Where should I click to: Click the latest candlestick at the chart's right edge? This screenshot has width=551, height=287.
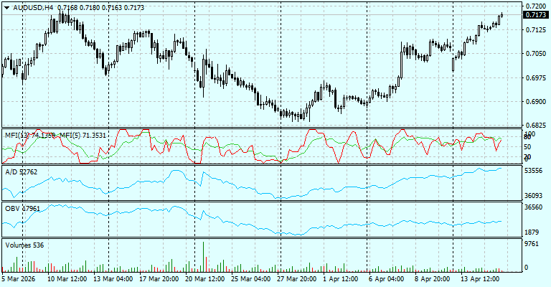click(501, 15)
